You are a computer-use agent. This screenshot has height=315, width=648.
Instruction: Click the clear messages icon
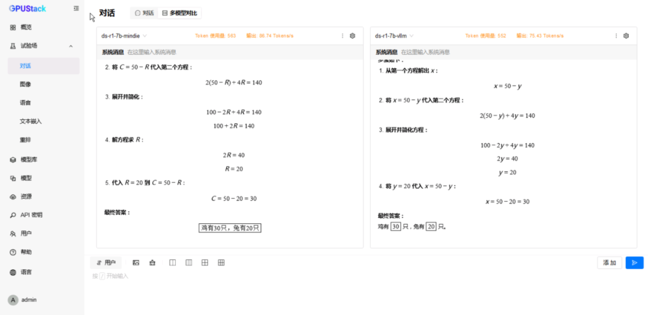tap(152, 263)
